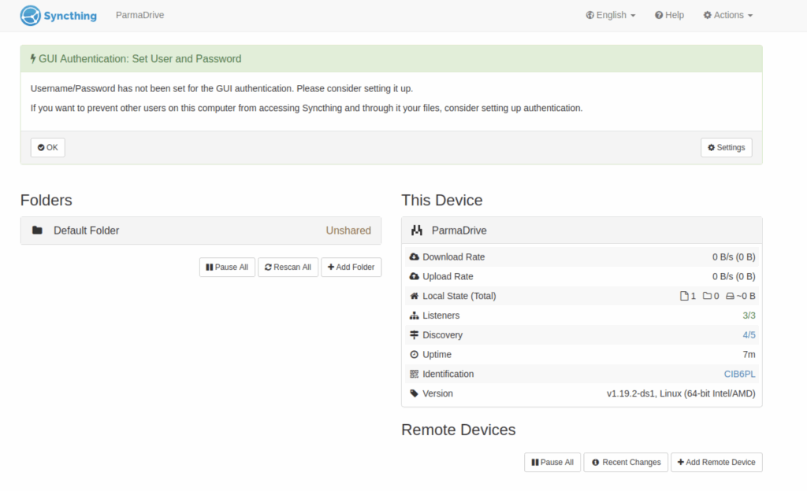Open Discovery status 4/5

tap(749, 335)
